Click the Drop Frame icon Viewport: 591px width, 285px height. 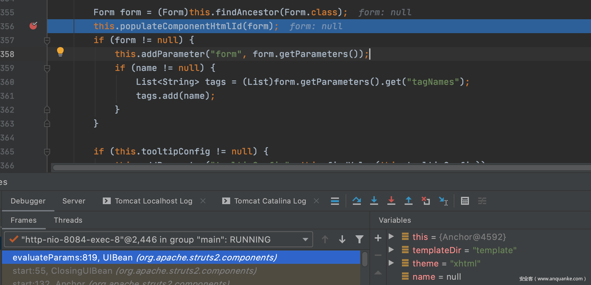coord(426,201)
